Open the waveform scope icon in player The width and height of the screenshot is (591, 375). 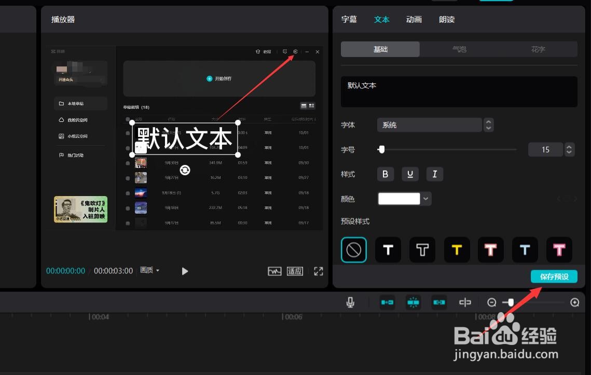[x=274, y=271]
